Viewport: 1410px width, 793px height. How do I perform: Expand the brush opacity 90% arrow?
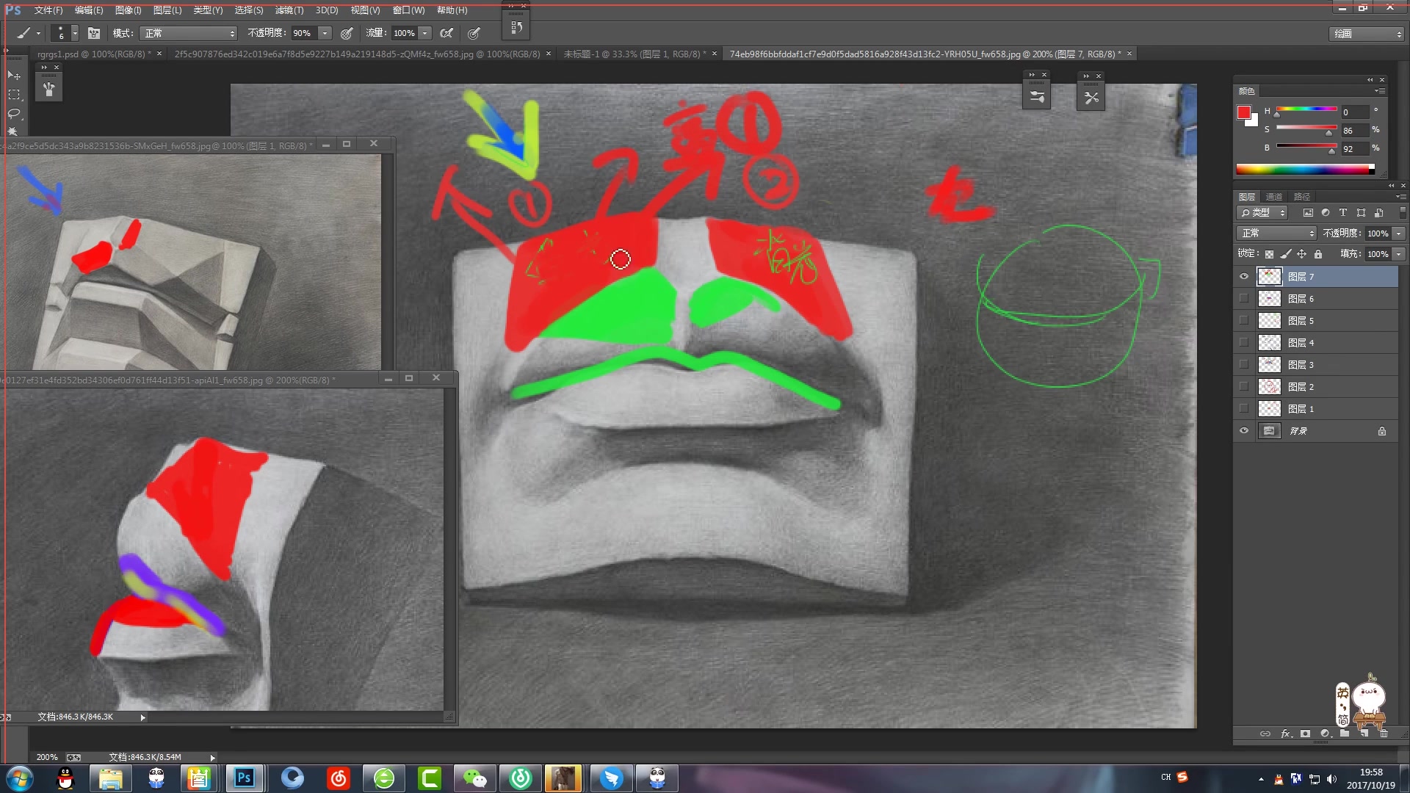point(325,33)
